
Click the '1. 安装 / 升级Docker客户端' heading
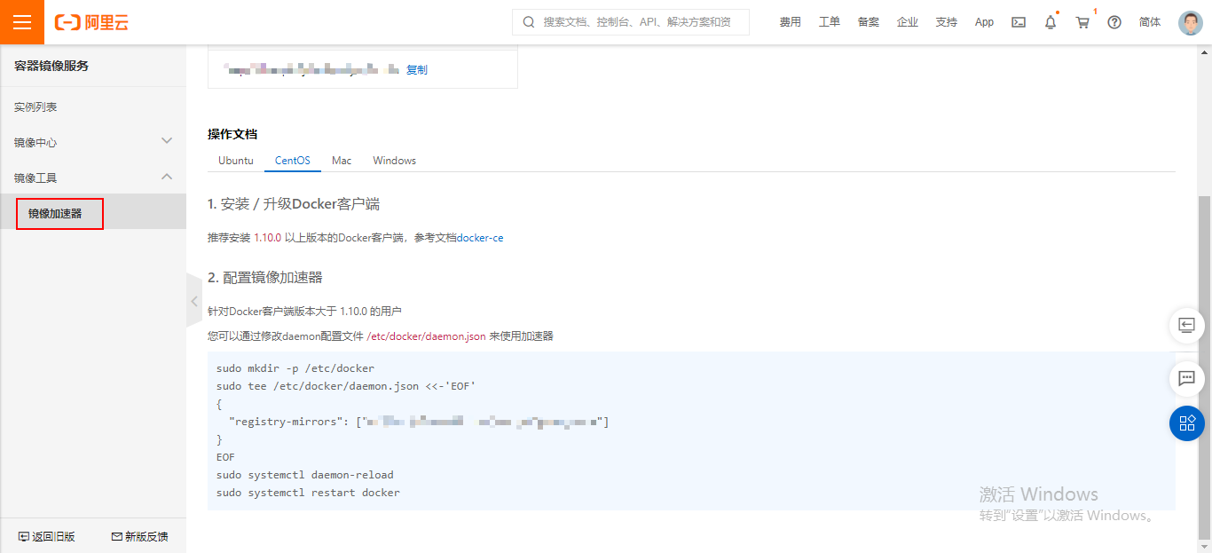[x=294, y=204]
